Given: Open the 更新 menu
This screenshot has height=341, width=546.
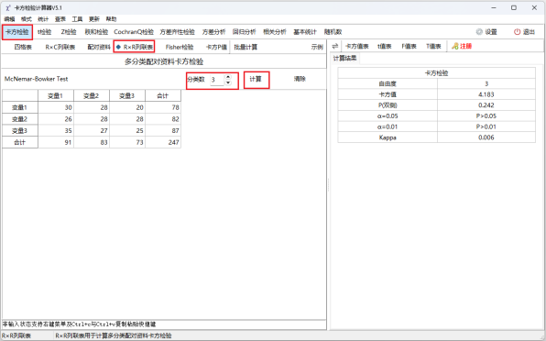Looking at the screenshot, I should click(x=94, y=19).
